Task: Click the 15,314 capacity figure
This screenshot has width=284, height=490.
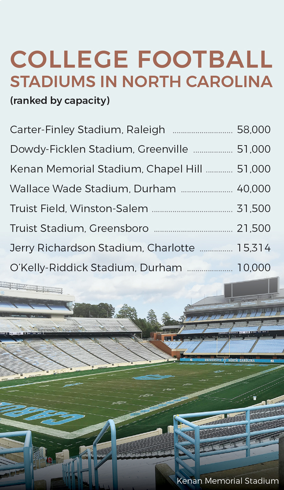Action: point(254,248)
